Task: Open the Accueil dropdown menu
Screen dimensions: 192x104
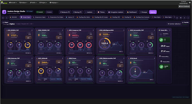Action: (x=13, y=2)
